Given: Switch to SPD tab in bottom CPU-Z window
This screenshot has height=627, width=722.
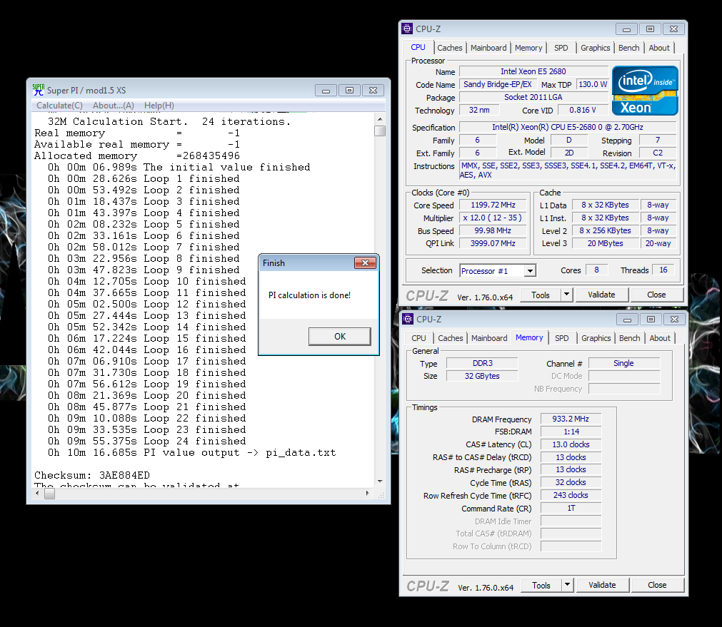Looking at the screenshot, I should tap(562, 338).
